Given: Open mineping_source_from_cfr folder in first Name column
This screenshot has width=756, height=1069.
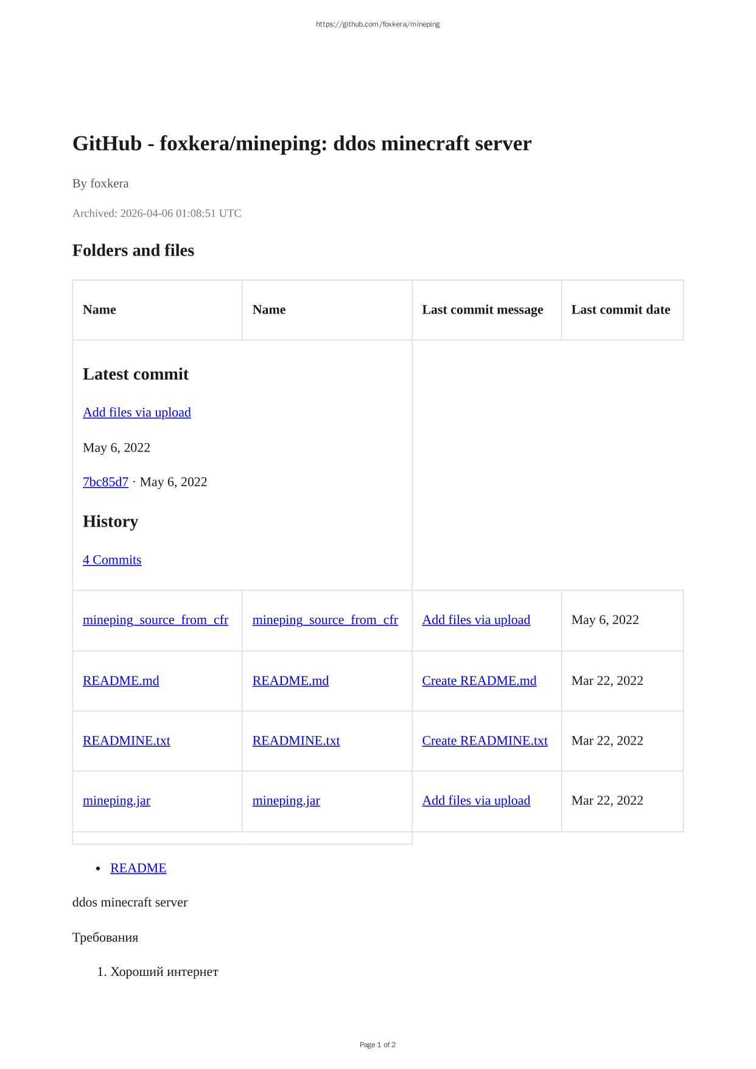Looking at the screenshot, I should click(x=155, y=620).
